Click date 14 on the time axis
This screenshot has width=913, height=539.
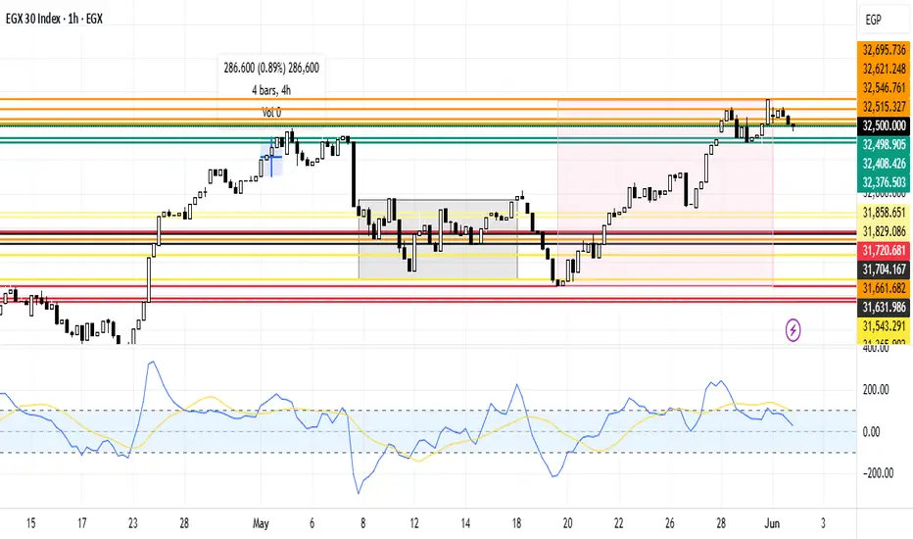tap(465, 523)
